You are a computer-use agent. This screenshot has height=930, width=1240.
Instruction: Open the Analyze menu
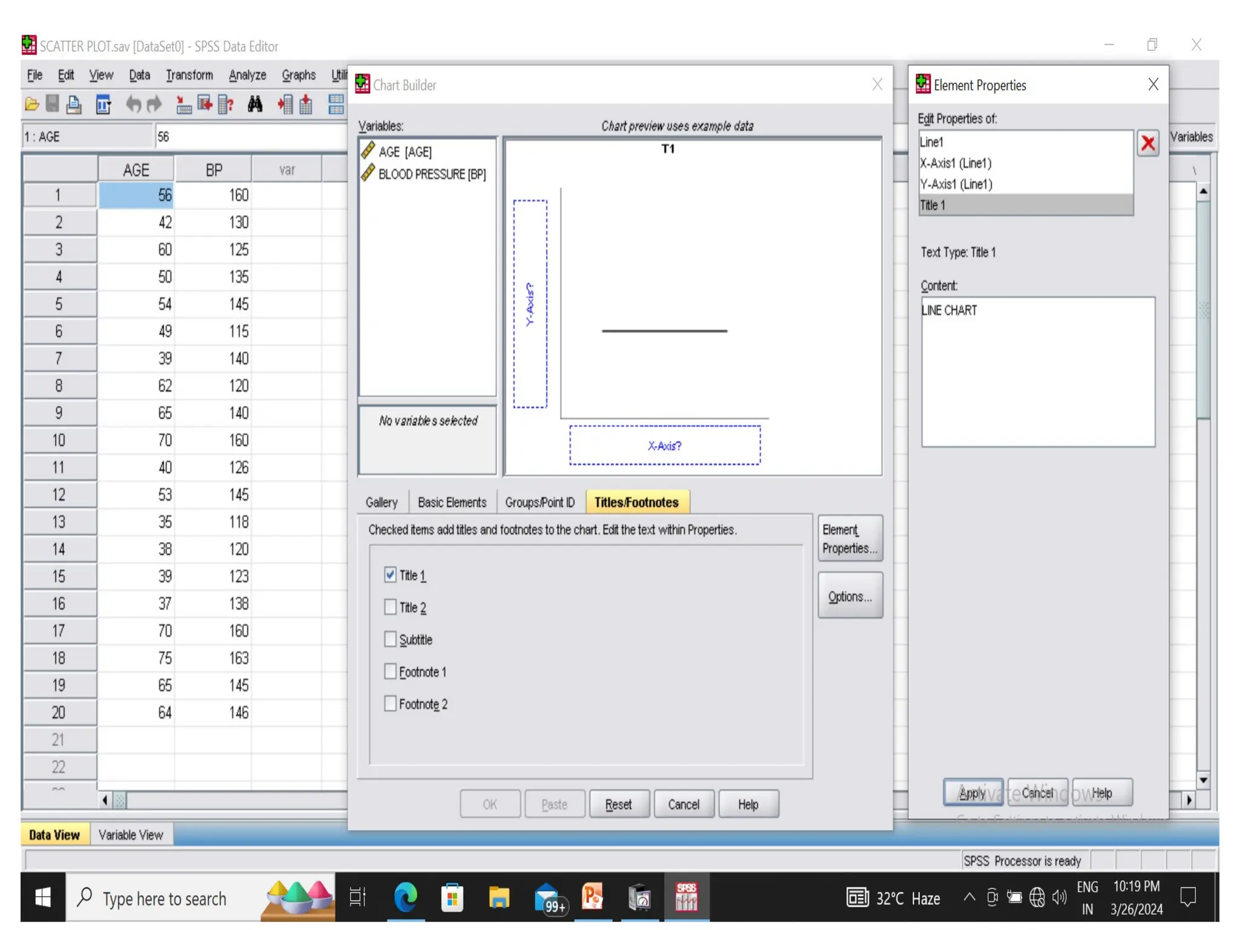tap(247, 75)
